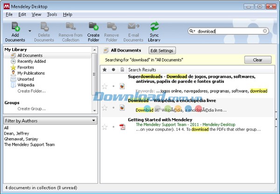Toggle read status dot for Download Wikipédia document

pyautogui.click(x=113, y=107)
